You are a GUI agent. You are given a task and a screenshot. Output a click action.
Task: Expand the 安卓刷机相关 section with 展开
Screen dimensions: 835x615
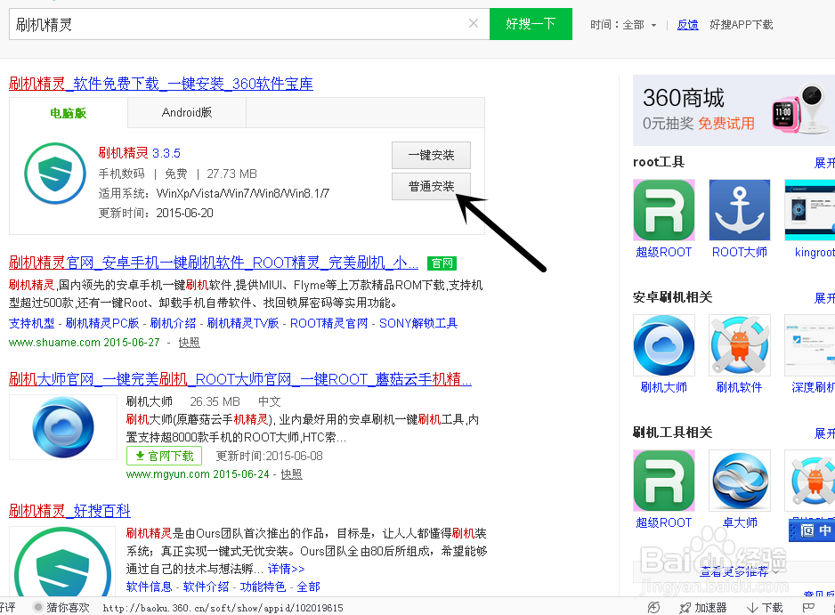[x=824, y=297]
